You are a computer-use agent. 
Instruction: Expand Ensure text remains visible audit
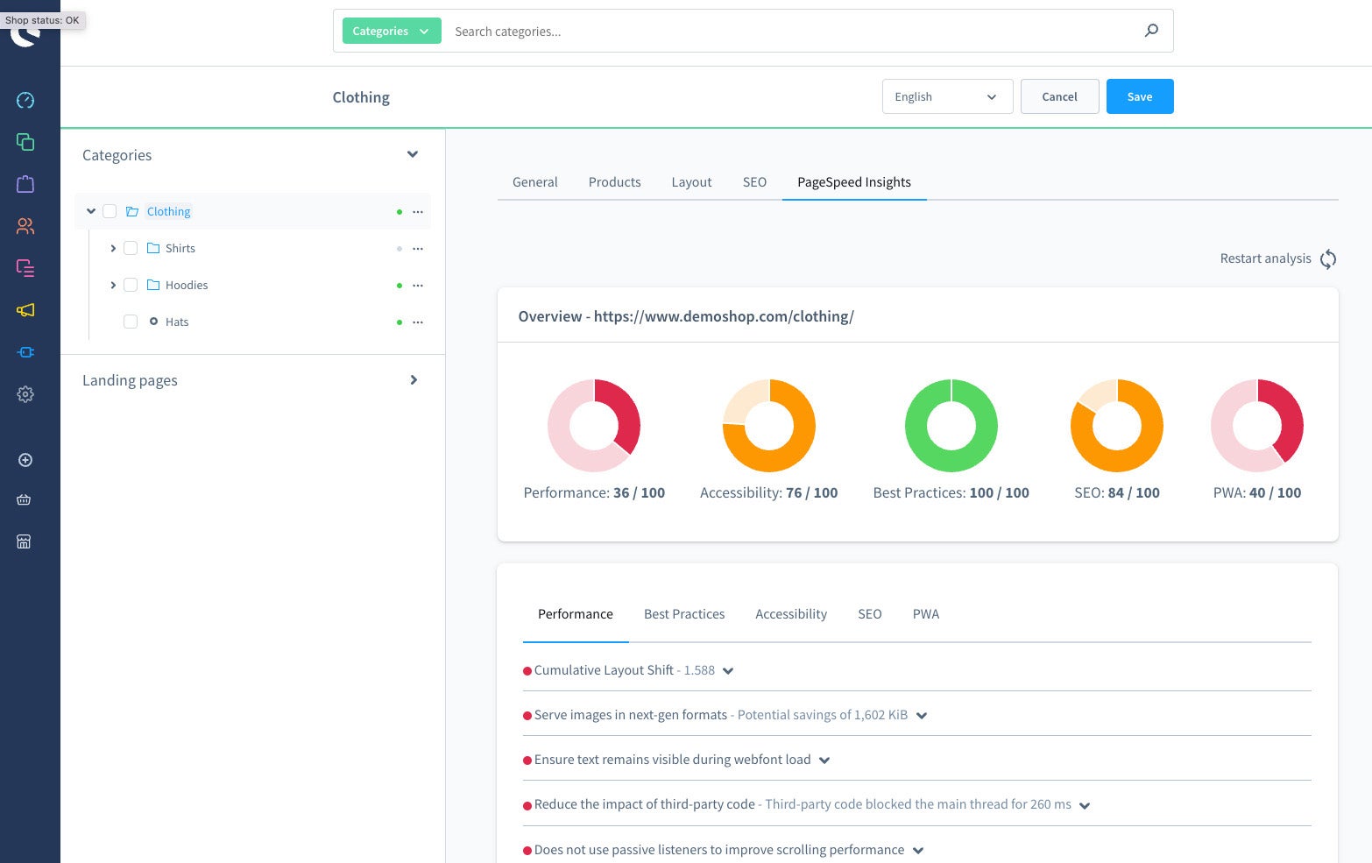point(824,760)
